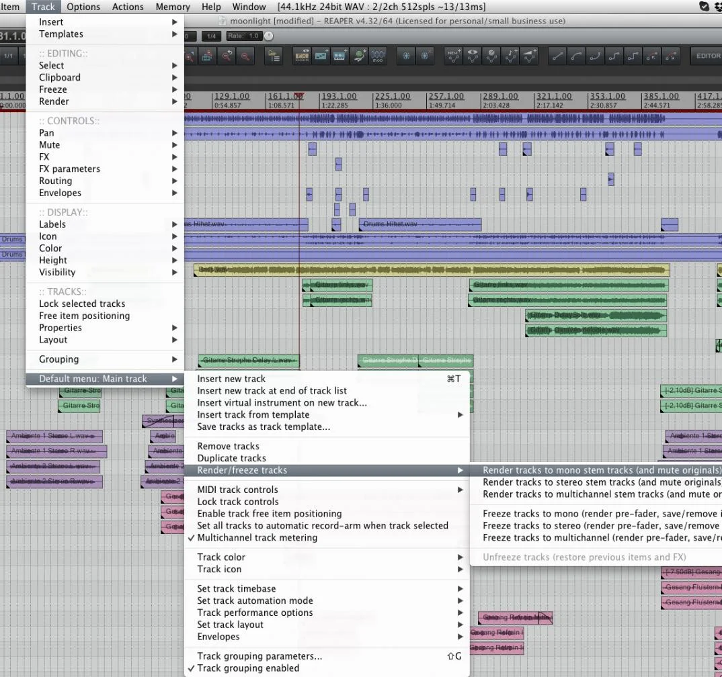Choose Render tracks to stereo stem tracks
The image size is (722, 677).
[601, 482]
